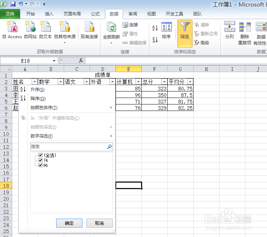The width and height of the screenshot is (267, 237).
Task: Open filter dropdown for 姓名 column
Action: pos(35,82)
